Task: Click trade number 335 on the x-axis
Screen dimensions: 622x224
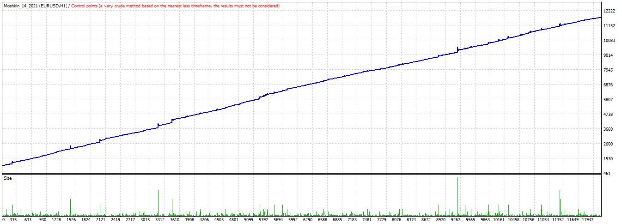Action: pos(13,220)
